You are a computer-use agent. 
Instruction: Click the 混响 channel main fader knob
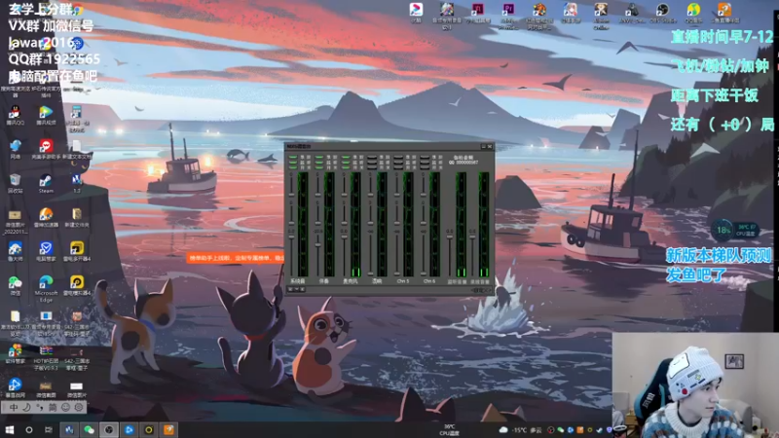pos(371,273)
